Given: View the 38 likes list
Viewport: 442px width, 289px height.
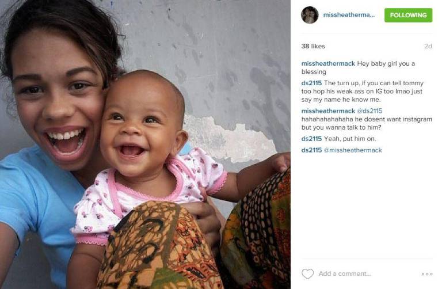Looking at the screenshot, I should [x=313, y=46].
